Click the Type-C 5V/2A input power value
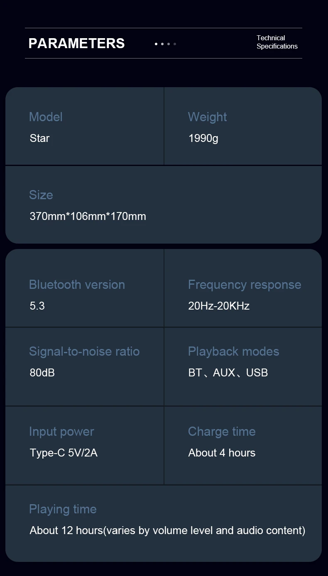 pos(64,453)
